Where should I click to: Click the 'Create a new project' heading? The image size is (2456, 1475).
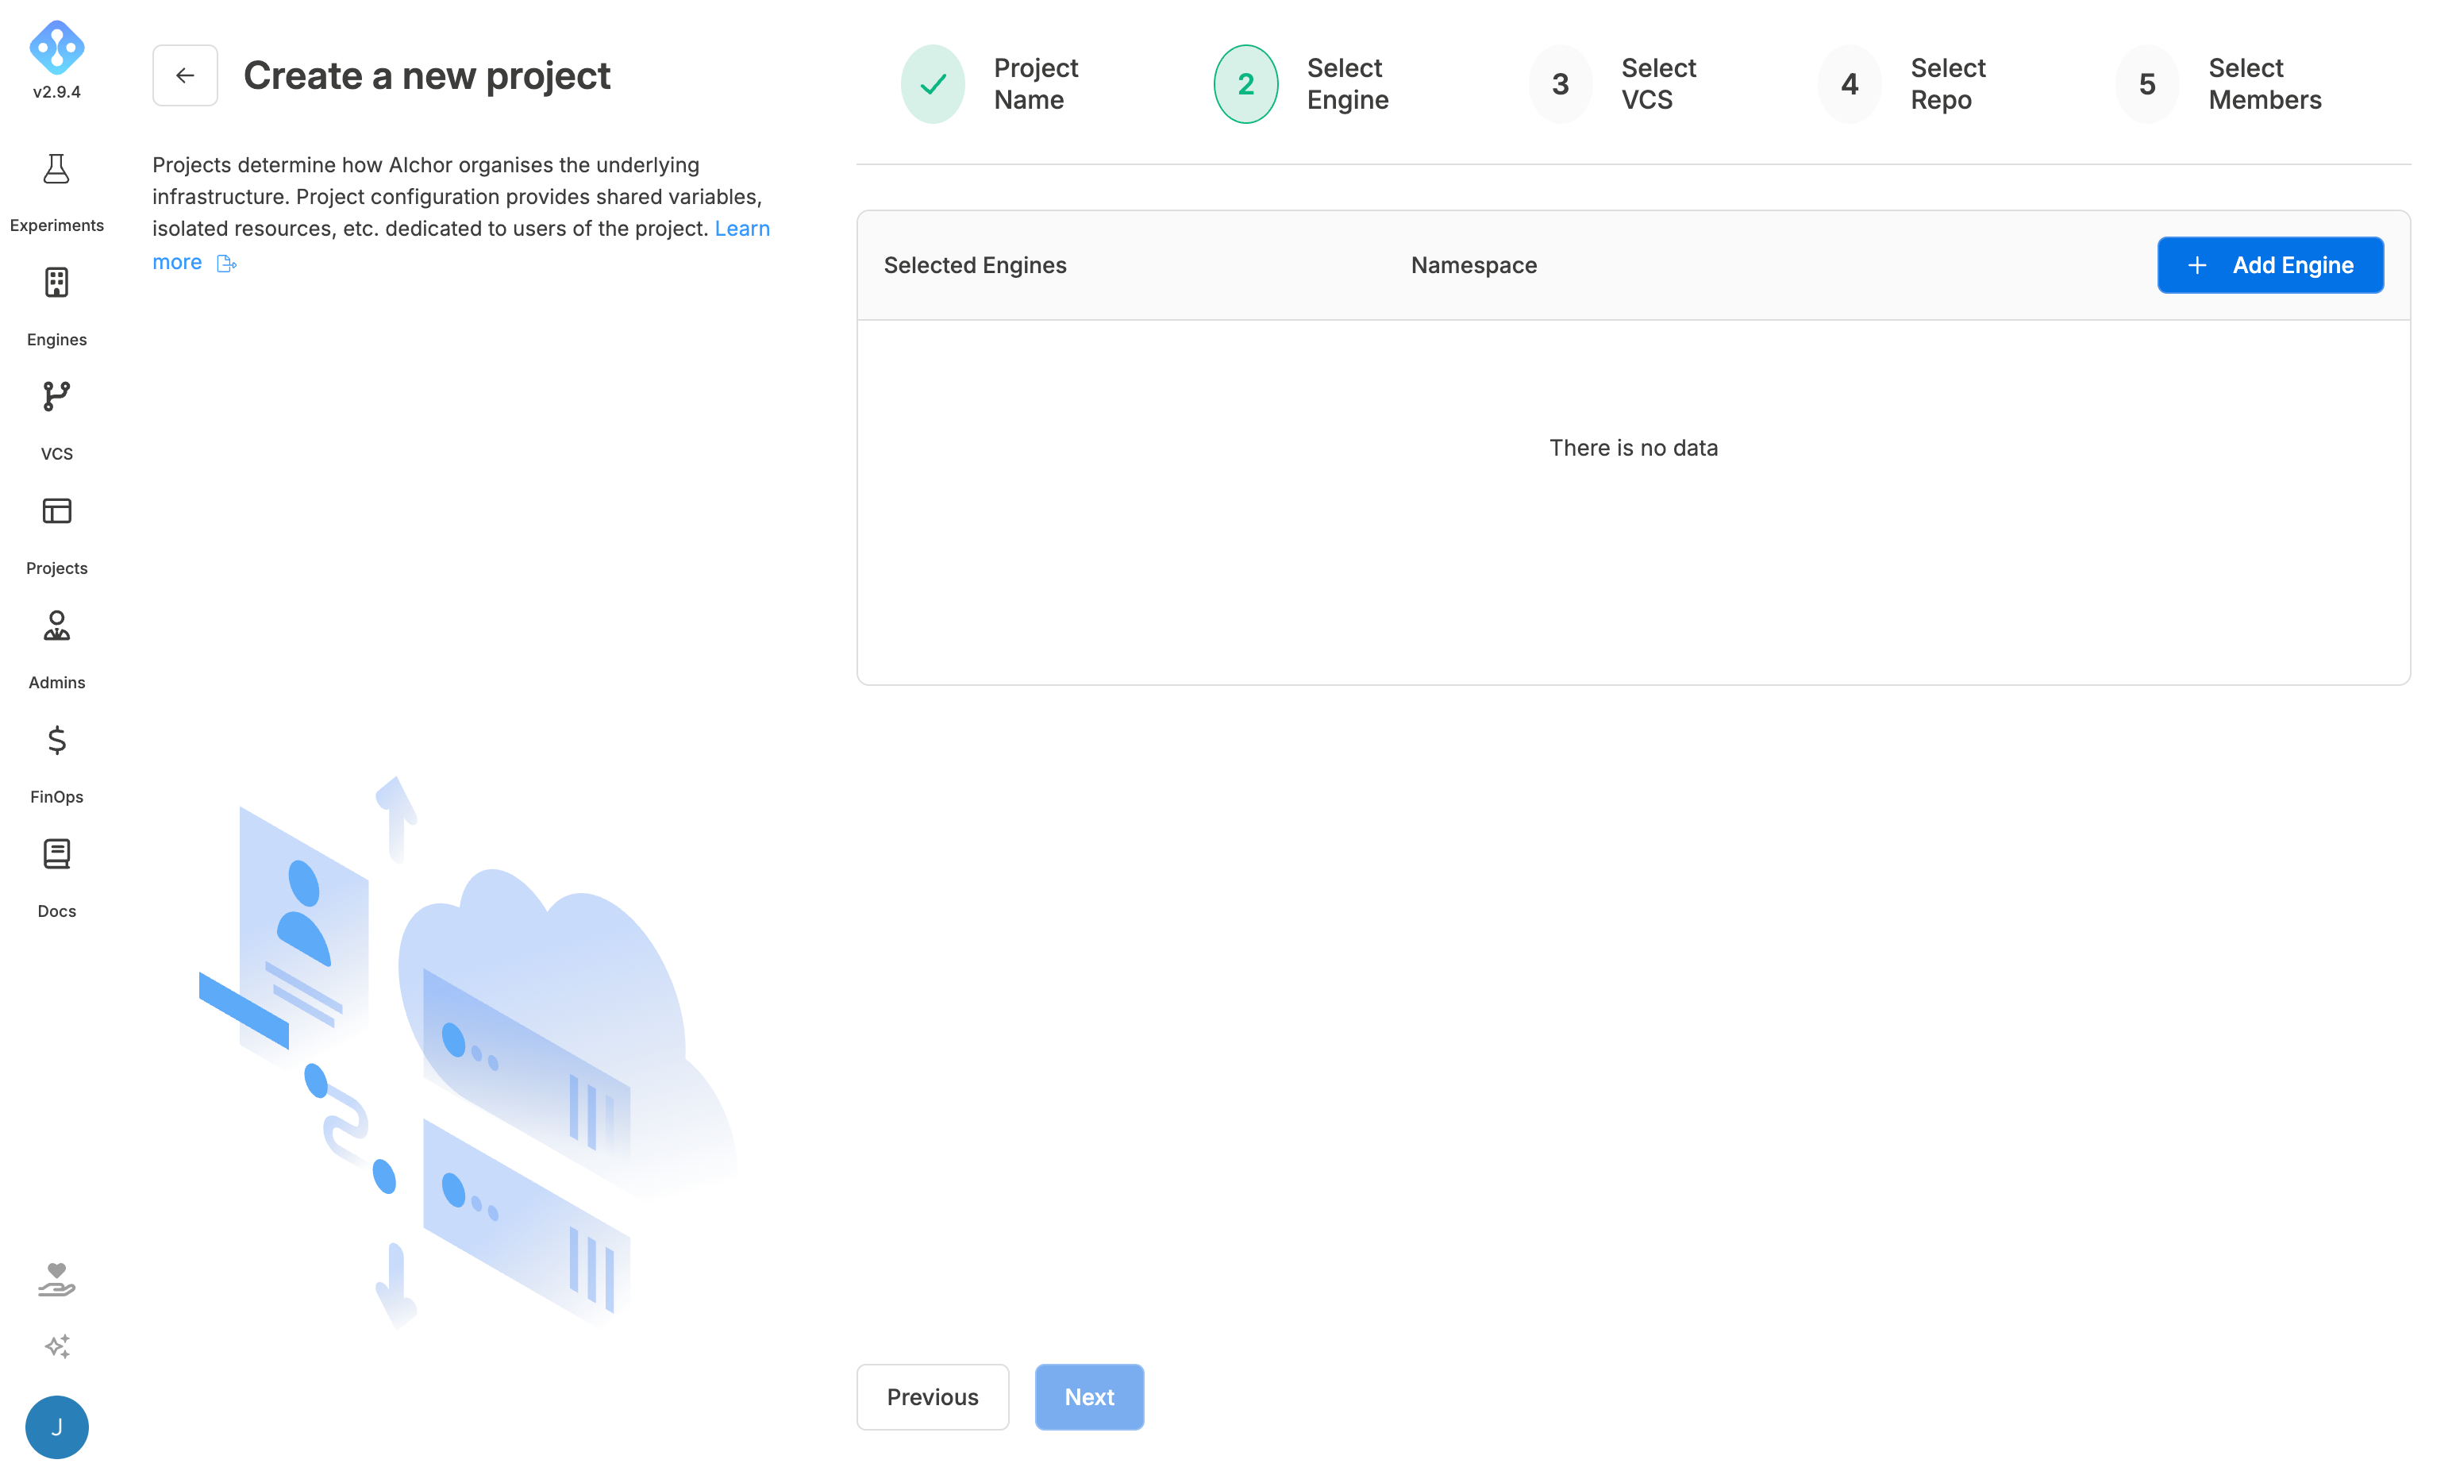coord(427,75)
